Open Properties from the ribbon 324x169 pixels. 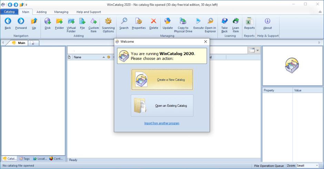(x=139, y=24)
